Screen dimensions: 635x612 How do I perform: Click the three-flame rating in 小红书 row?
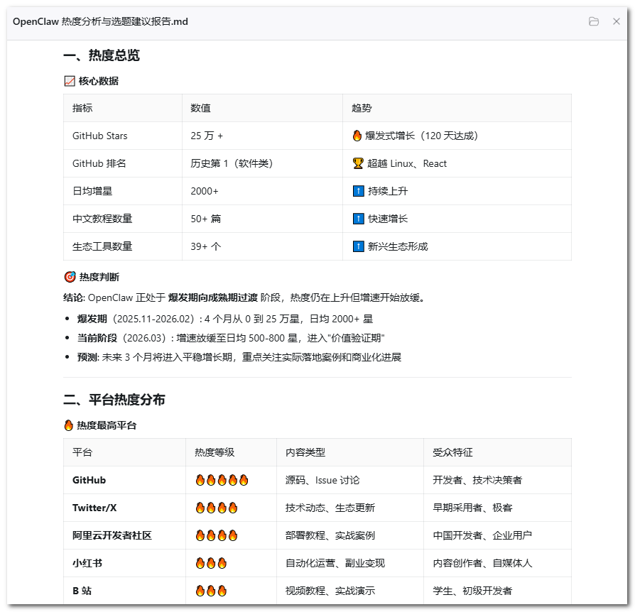(x=211, y=563)
